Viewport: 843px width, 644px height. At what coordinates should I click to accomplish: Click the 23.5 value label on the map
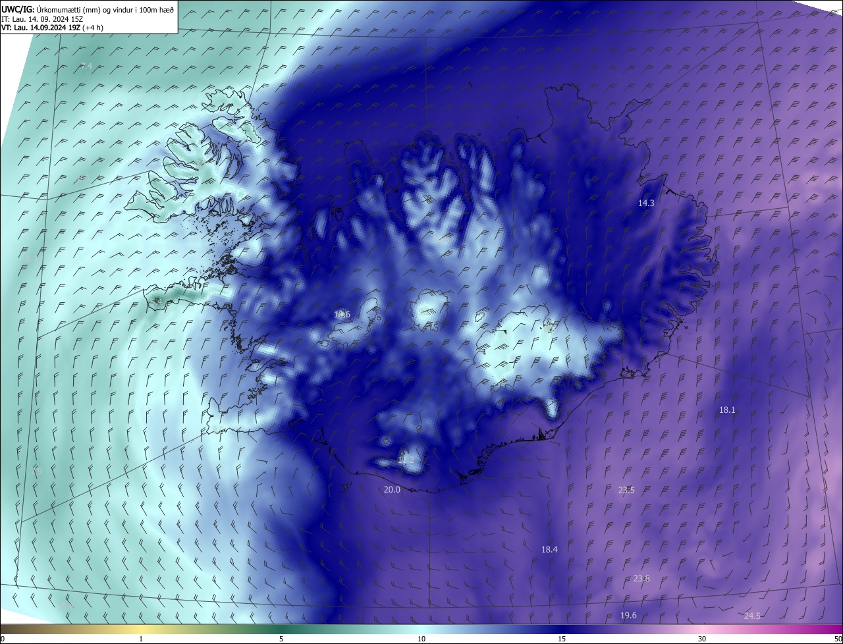(x=626, y=491)
